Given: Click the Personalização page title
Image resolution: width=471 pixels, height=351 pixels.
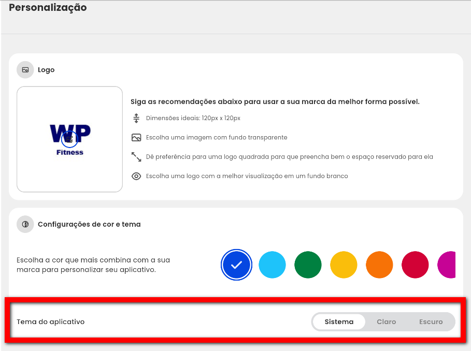Looking at the screenshot, I should [x=48, y=8].
